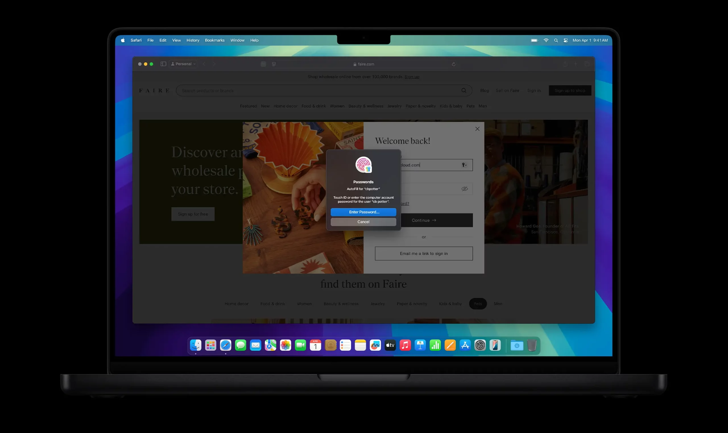The height and width of the screenshot is (433, 728).
Task: Cancel the Passwords AutoFill dialog
Action: click(363, 222)
